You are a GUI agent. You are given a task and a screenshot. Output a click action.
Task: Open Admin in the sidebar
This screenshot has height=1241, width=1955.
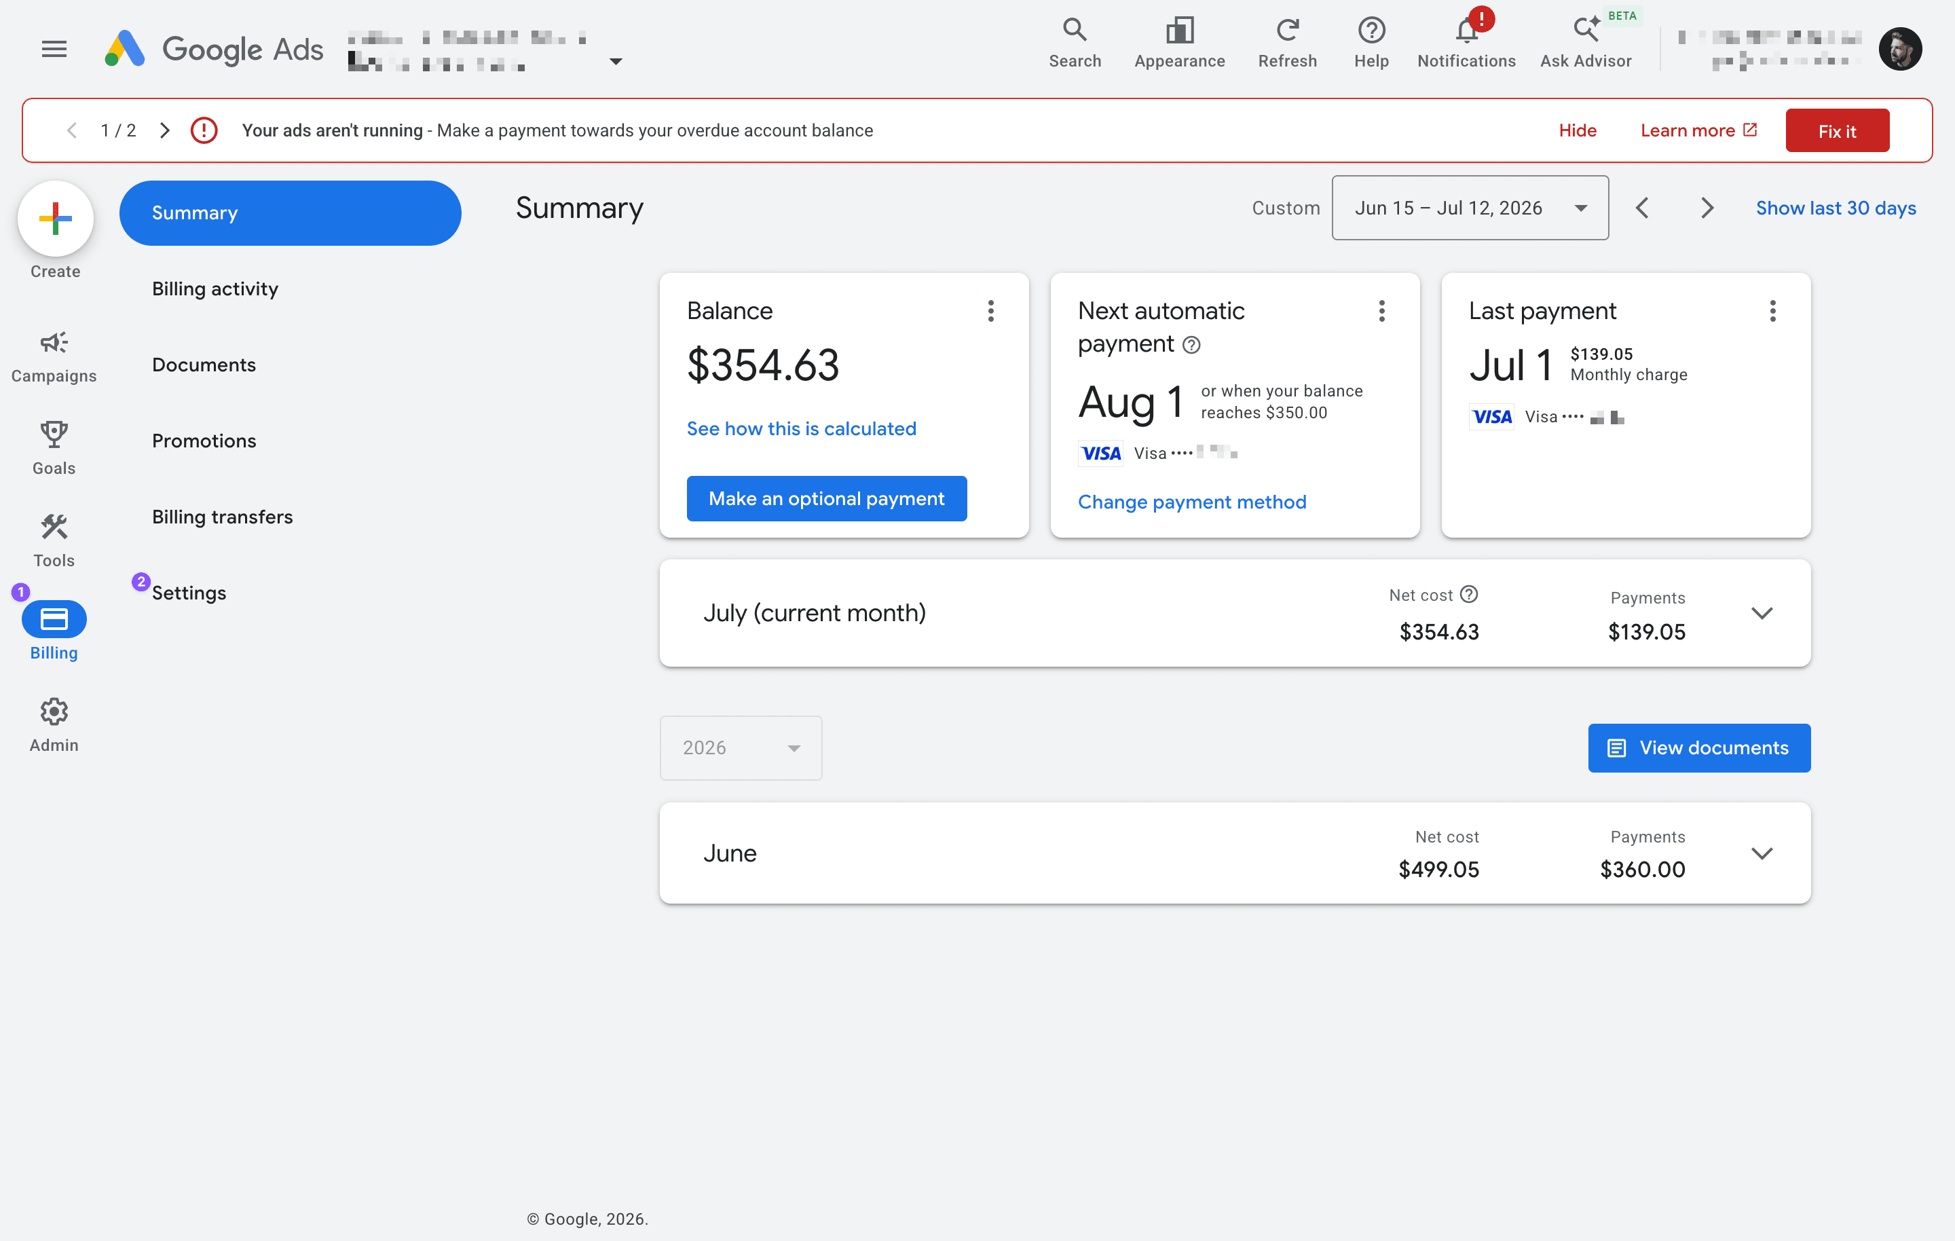54,724
